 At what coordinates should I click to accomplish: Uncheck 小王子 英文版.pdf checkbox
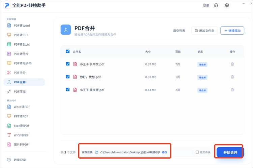point(68,90)
